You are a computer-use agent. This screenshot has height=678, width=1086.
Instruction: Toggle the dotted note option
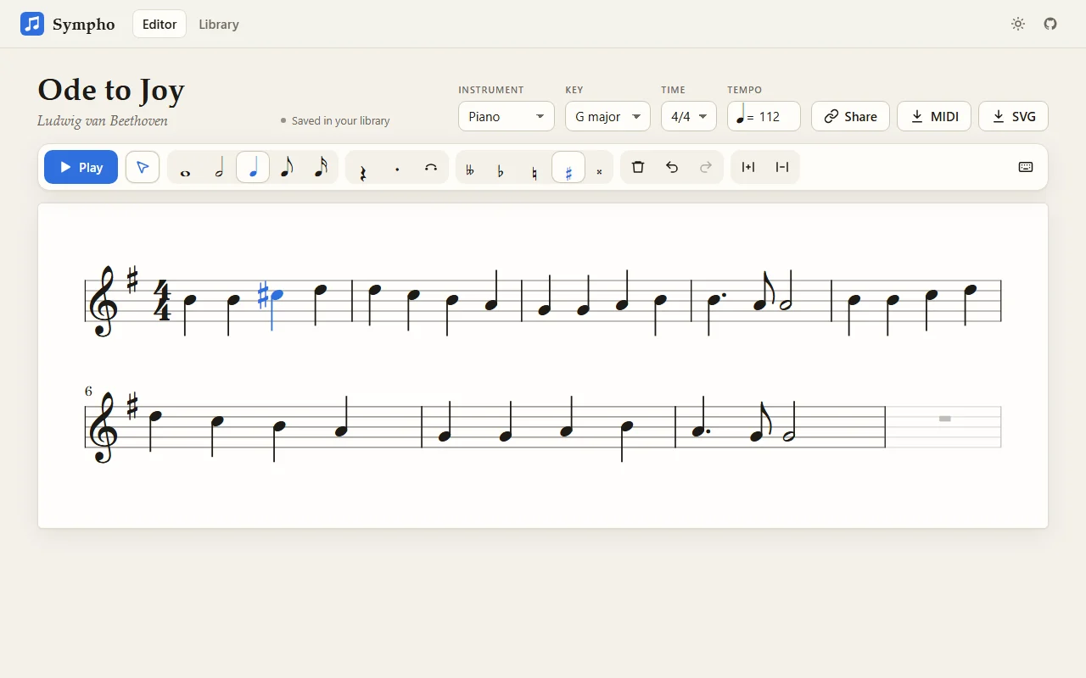pyautogui.click(x=397, y=168)
